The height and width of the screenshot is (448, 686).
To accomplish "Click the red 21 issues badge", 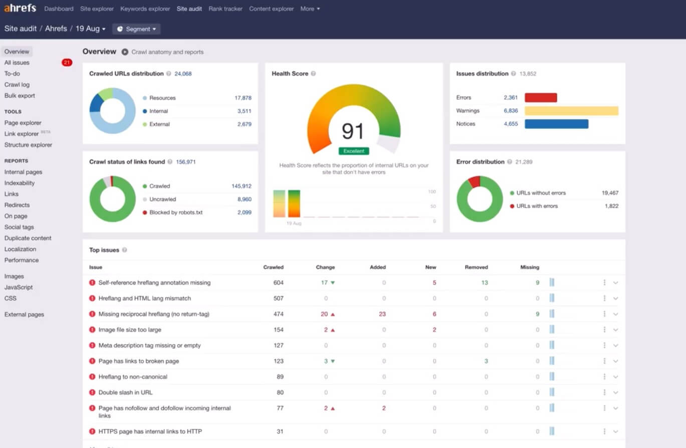I will click(x=67, y=63).
